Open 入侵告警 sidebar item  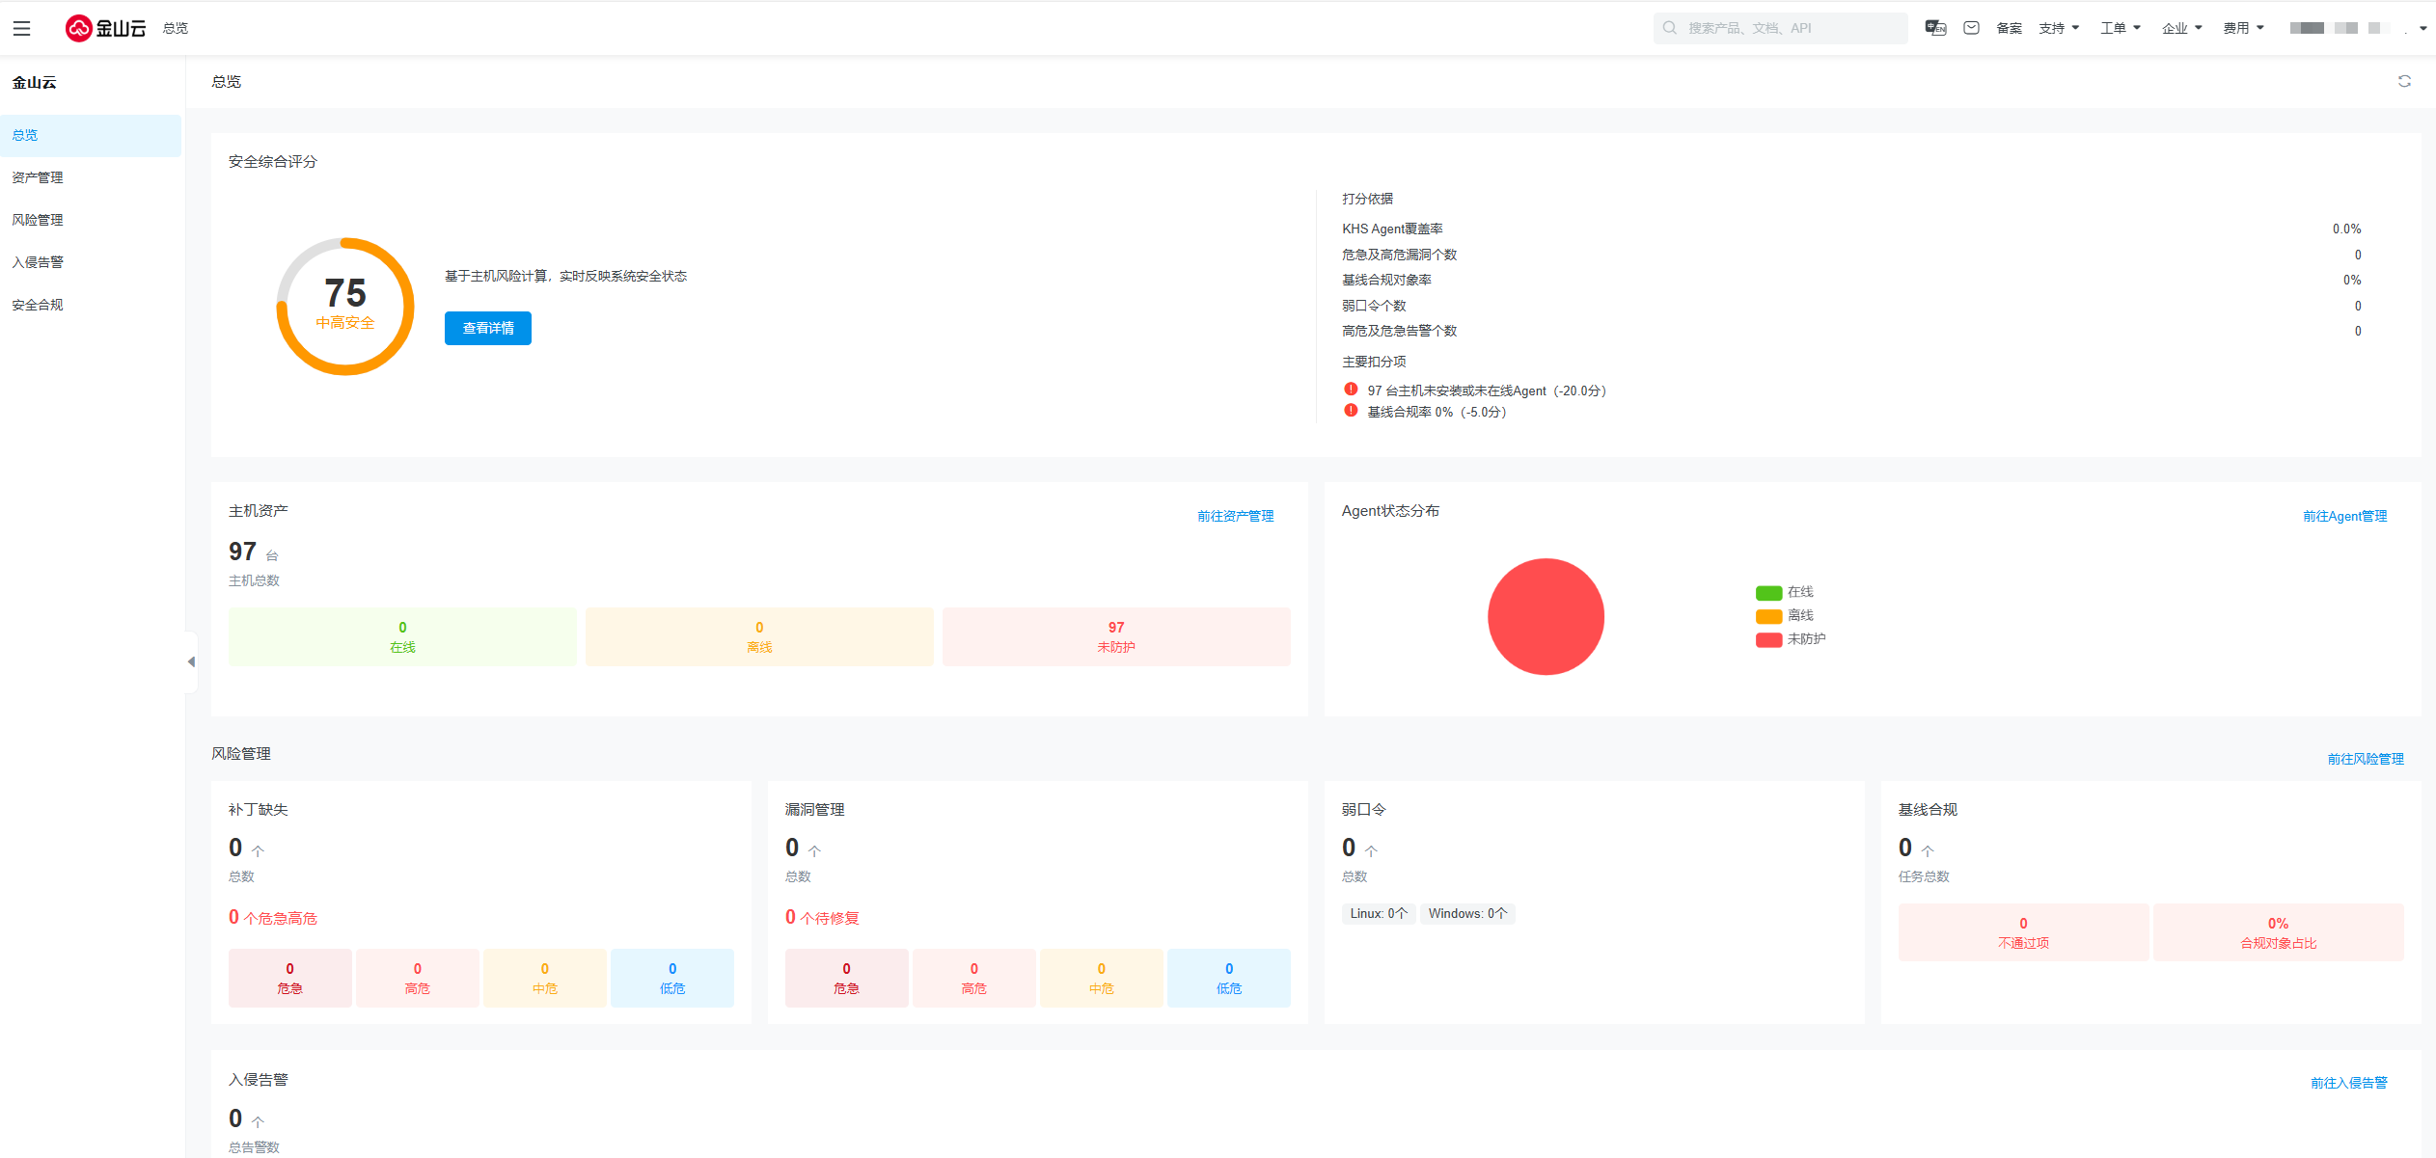tap(38, 262)
